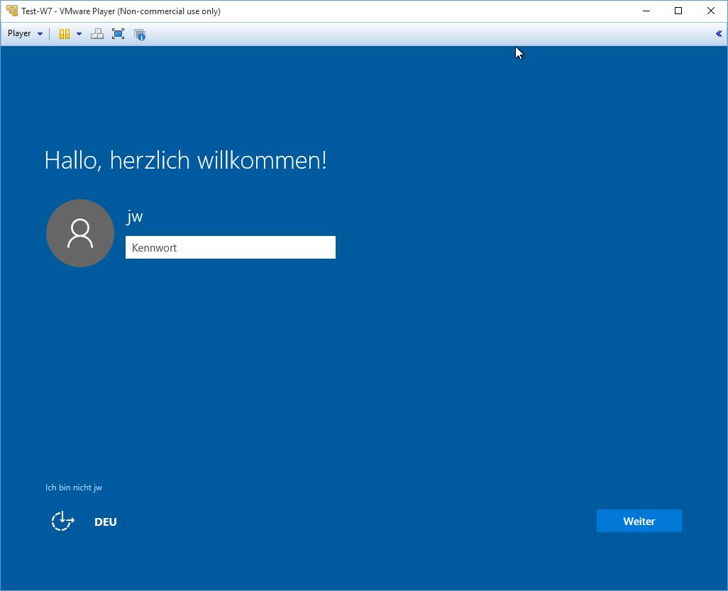Image resolution: width=728 pixels, height=591 pixels.
Task: Click the VMware Player title bar icon
Action: pyautogui.click(x=12, y=11)
